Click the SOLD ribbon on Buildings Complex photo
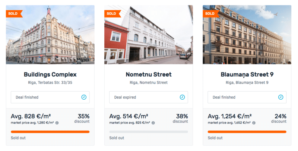This screenshot has height=151, width=298. (14, 14)
